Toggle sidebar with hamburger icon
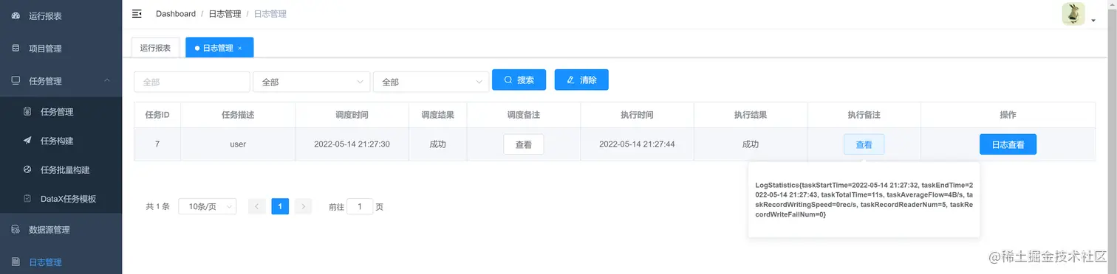The height and width of the screenshot is (274, 1117). (x=137, y=14)
